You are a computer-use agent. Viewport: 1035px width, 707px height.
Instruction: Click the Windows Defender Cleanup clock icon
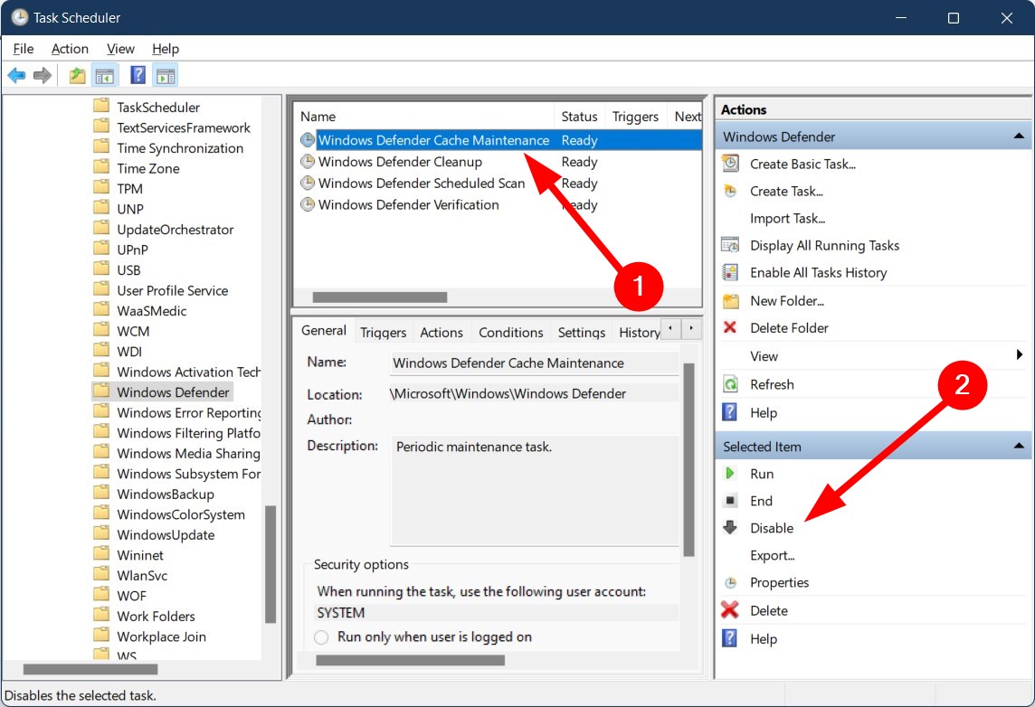click(x=308, y=162)
